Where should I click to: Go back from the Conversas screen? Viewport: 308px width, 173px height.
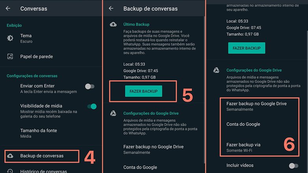pos(8,8)
